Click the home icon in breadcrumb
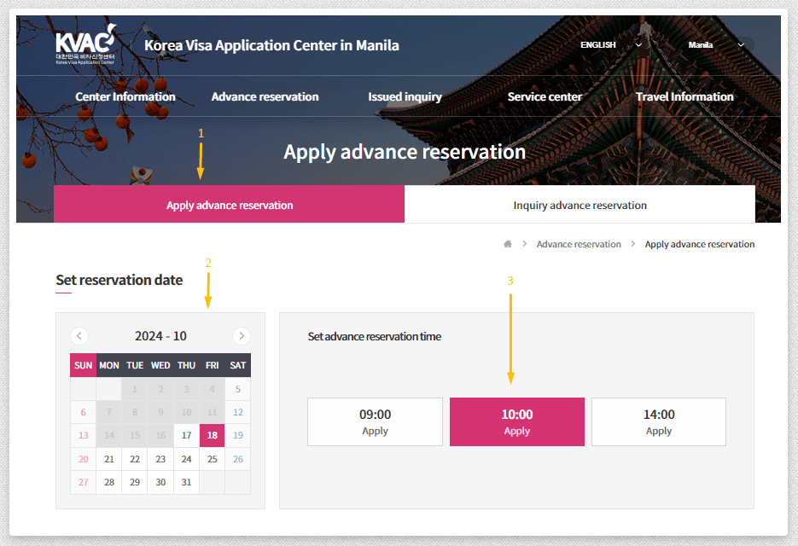This screenshot has width=798, height=546. click(508, 244)
